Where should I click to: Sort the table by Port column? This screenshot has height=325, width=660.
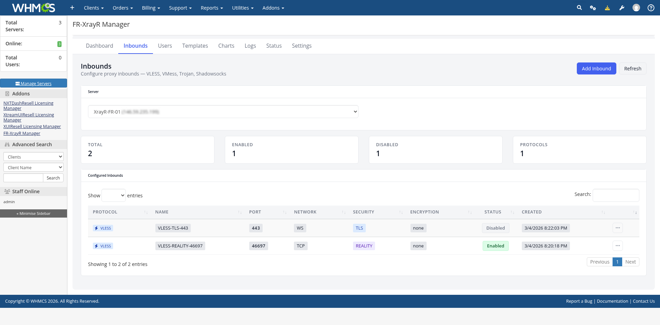(x=255, y=212)
